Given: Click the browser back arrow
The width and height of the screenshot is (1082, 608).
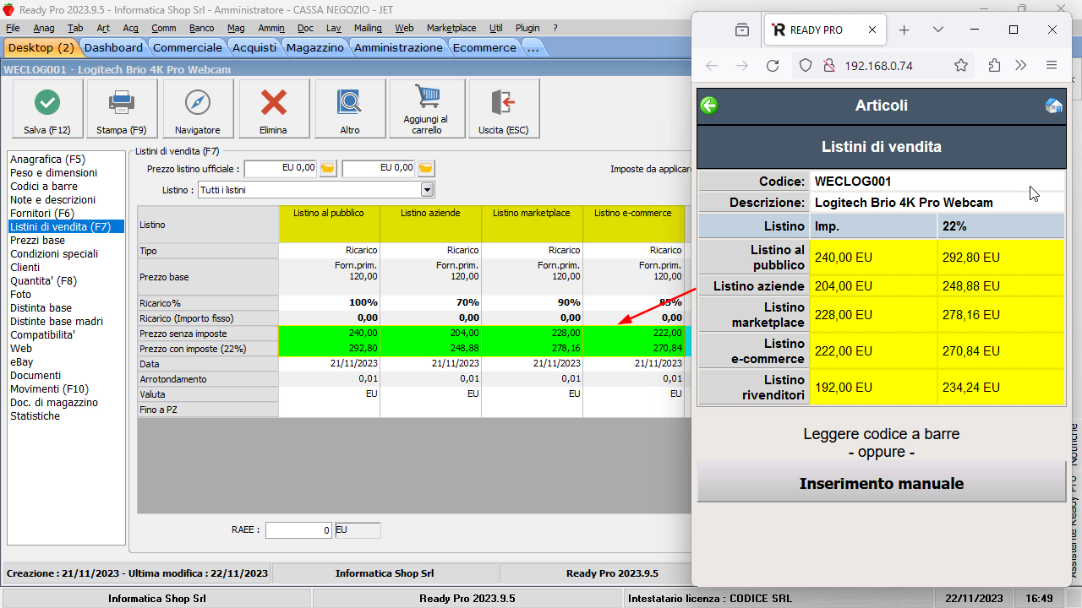Looking at the screenshot, I should 712,65.
